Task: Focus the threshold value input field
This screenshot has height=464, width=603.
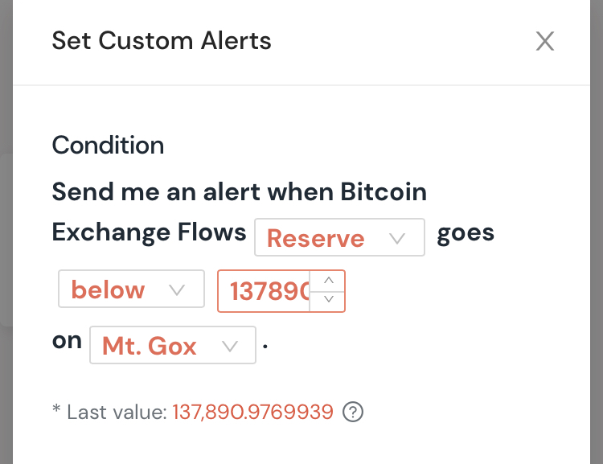Action: click(x=269, y=290)
